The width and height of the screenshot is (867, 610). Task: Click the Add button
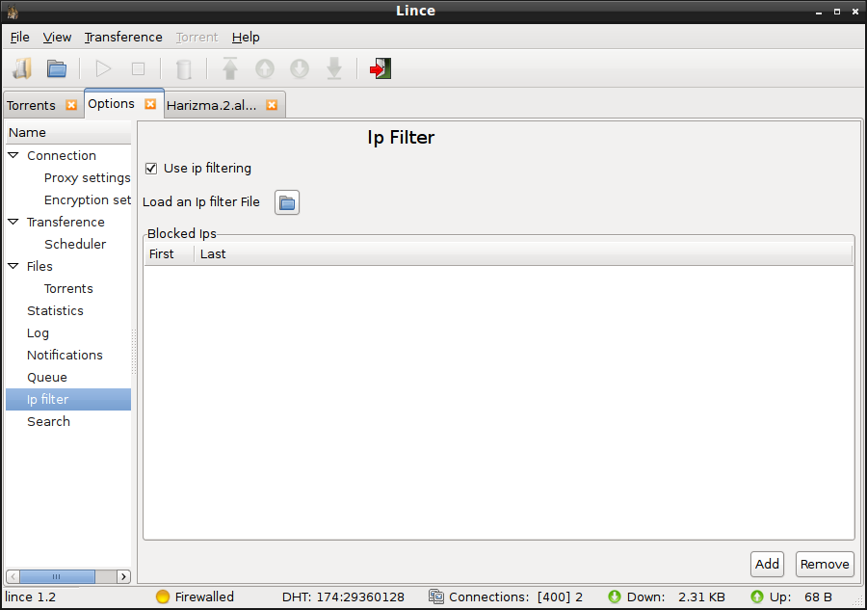click(x=767, y=564)
